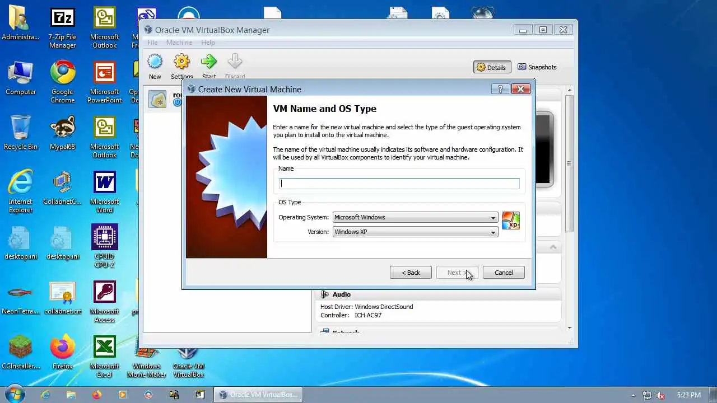This screenshot has width=717, height=403.
Task: Open Google Chrome desktop icon
Action: tap(62, 83)
